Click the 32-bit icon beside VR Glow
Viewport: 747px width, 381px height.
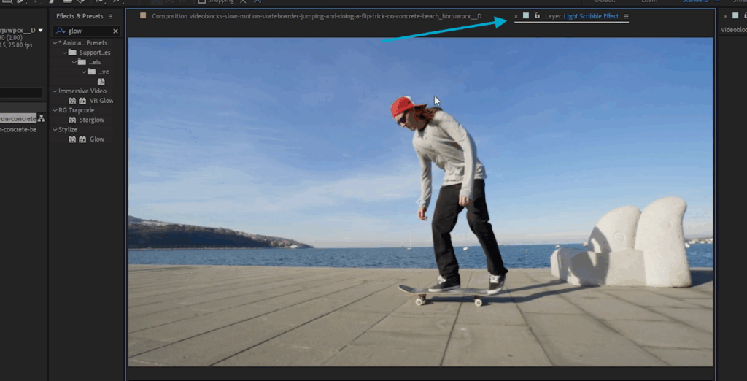[x=72, y=101]
